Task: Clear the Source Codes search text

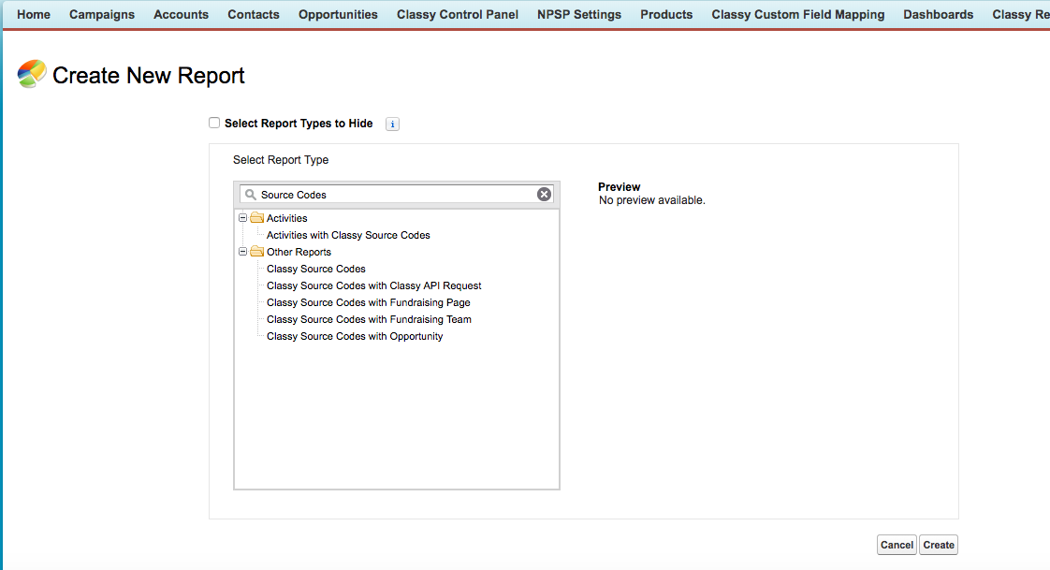Action: 545,195
